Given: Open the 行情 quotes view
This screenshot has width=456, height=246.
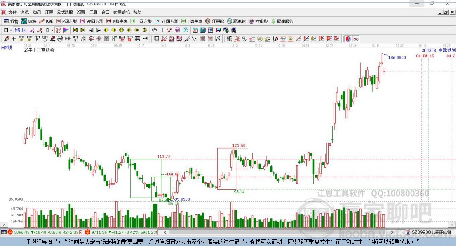Looking at the screenshot, I should (x=11, y=21).
